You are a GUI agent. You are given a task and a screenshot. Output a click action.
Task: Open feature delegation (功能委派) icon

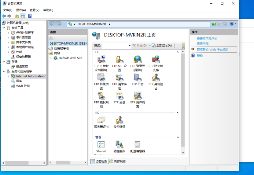coord(120,147)
